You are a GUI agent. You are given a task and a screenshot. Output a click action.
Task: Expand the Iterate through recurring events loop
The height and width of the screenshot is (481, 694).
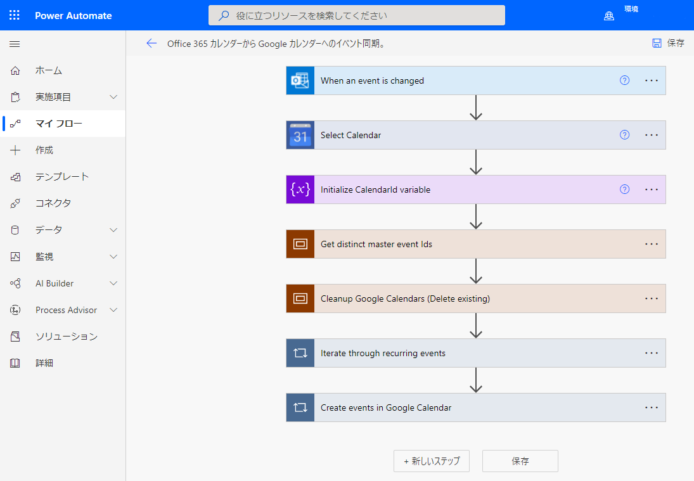tap(476, 353)
